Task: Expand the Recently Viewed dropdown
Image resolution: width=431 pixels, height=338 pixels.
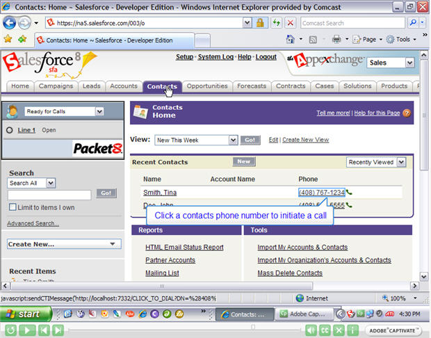Action: tap(401, 162)
